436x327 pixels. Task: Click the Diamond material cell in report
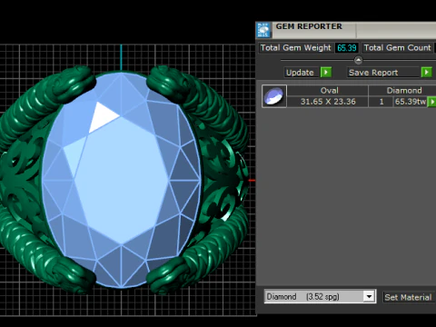[402, 91]
